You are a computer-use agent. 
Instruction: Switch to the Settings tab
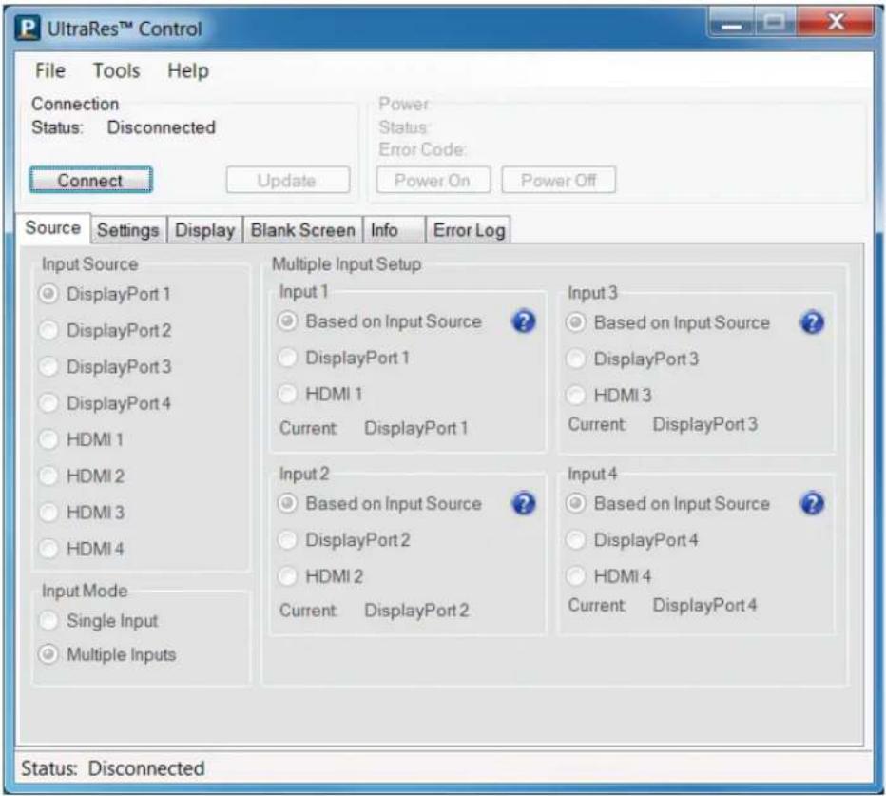128,230
